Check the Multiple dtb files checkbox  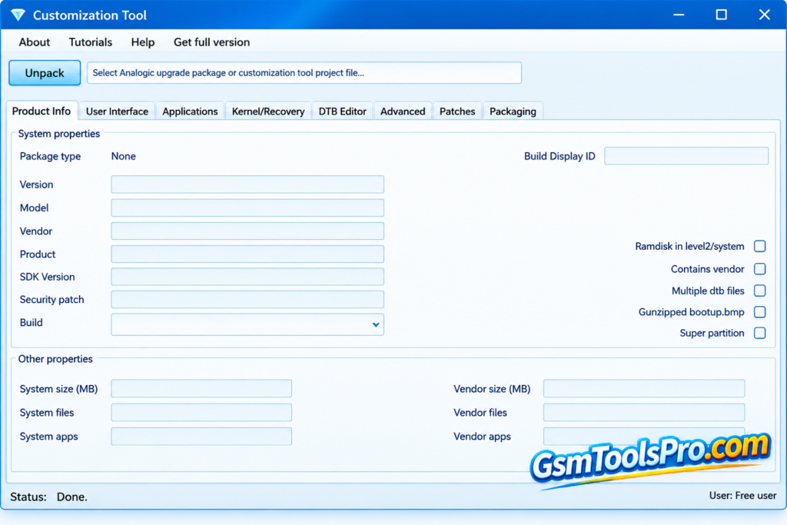[760, 291]
